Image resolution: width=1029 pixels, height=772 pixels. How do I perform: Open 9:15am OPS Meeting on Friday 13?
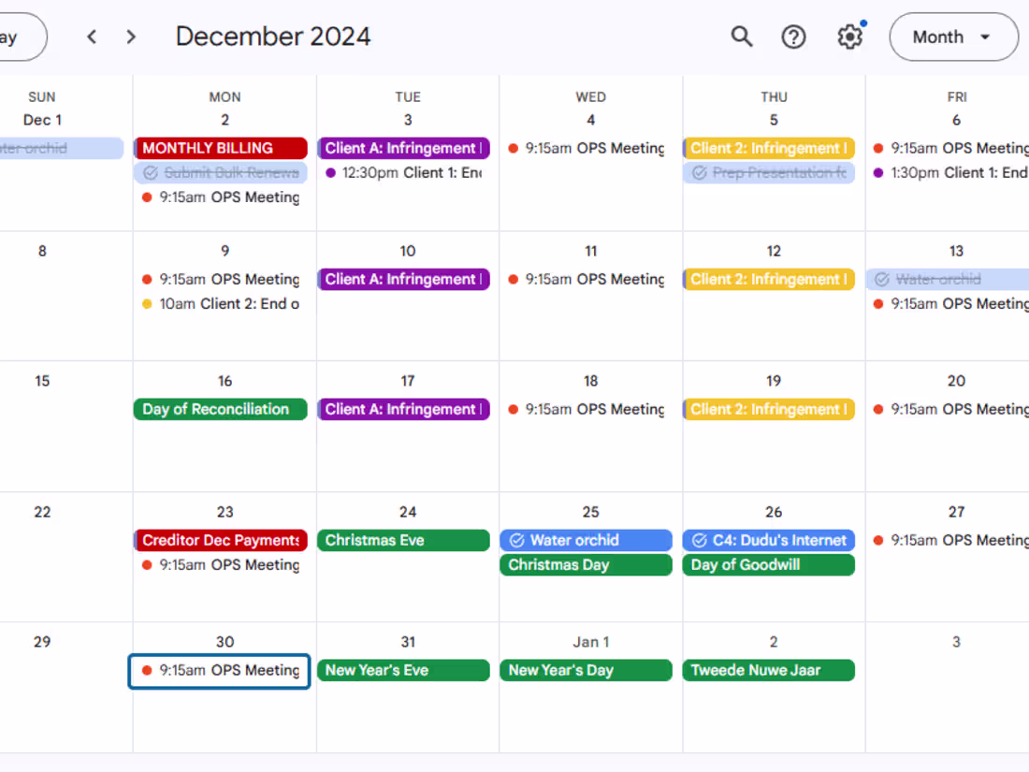click(x=949, y=304)
